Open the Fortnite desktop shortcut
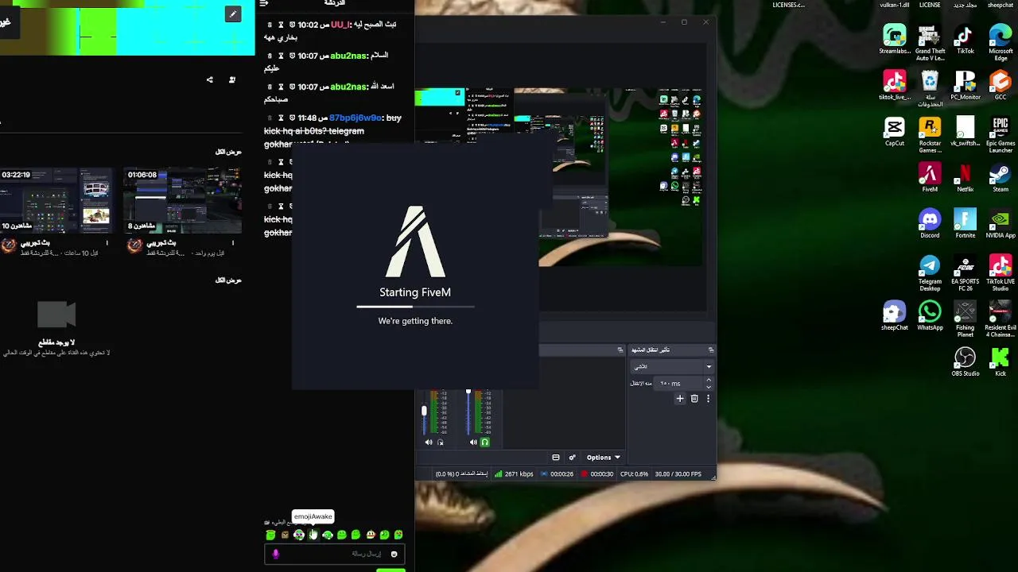This screenshot has width=1018, height=572. point(965,224)
